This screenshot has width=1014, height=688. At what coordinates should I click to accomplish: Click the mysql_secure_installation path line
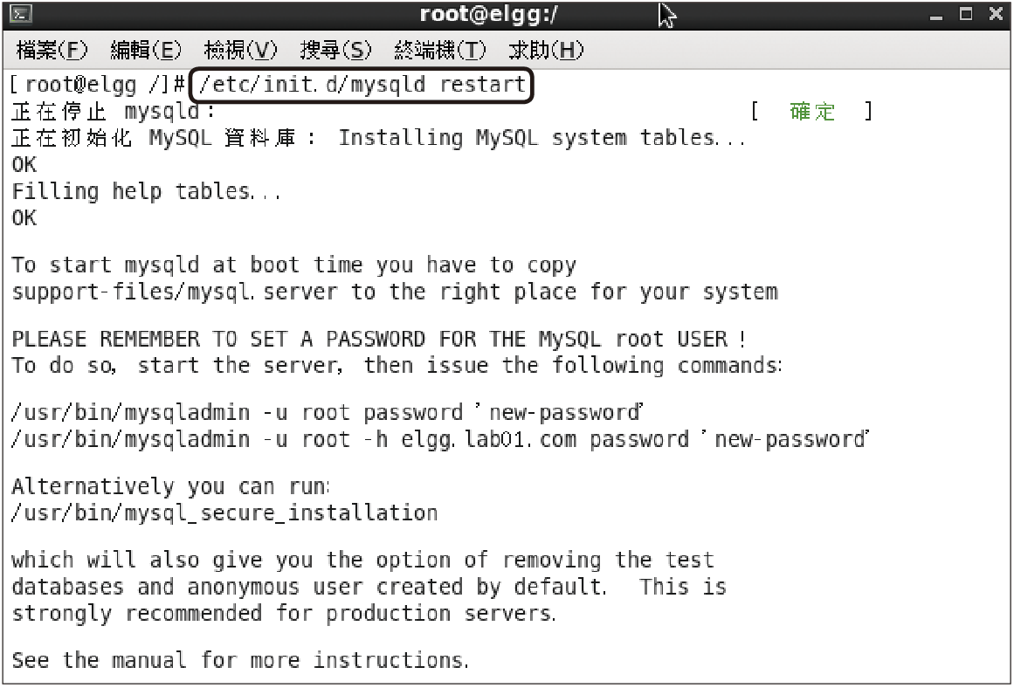224,513
